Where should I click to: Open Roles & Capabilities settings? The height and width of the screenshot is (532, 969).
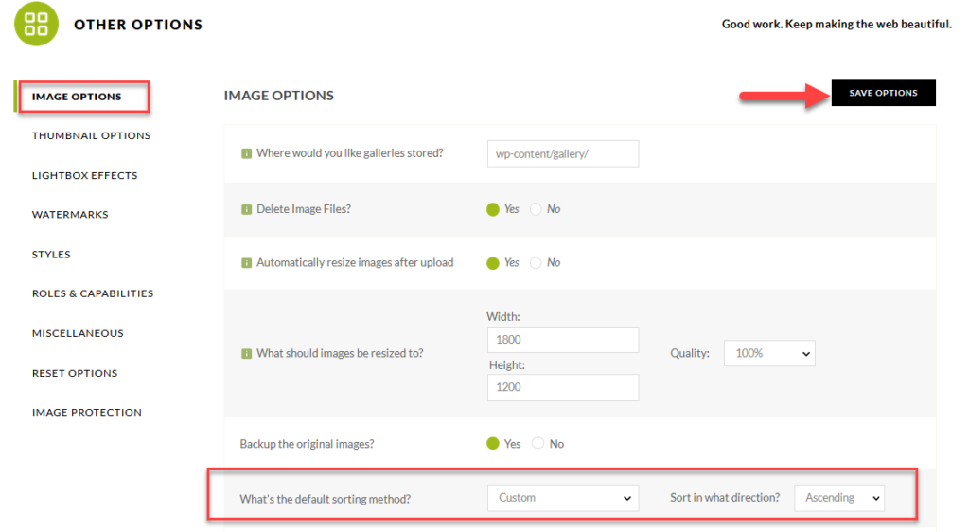(93, 293)
